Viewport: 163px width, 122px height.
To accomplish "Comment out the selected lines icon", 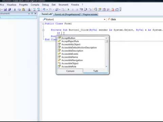I will point(34,9).
